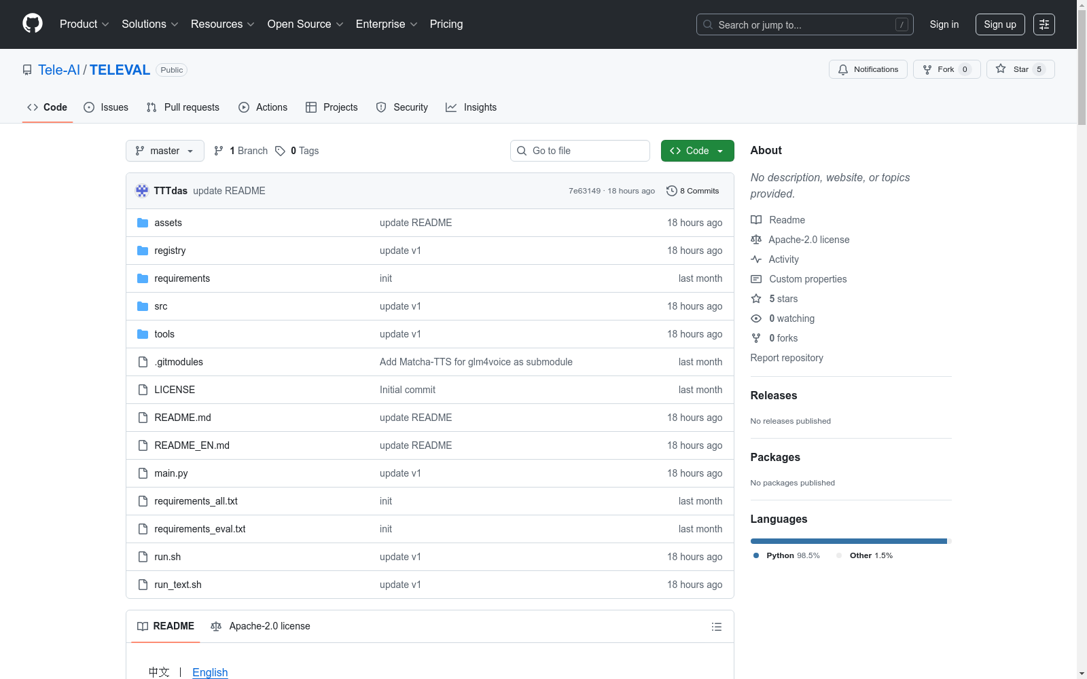Click the Tags label icon
Image resolution: width=1087 pixels, height=679 pixels.
tap(280, 151)
